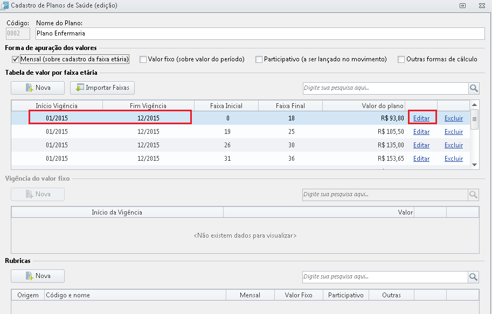Select the R$ 153,65 value cell

(x=364, y=159)
